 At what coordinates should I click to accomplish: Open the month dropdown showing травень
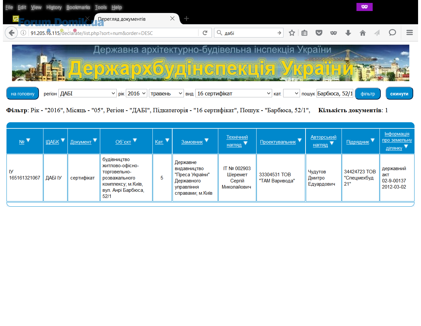(166, 93)
